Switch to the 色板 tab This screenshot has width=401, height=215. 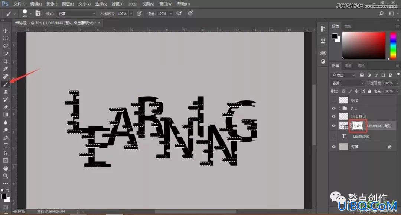click(348, 26)
